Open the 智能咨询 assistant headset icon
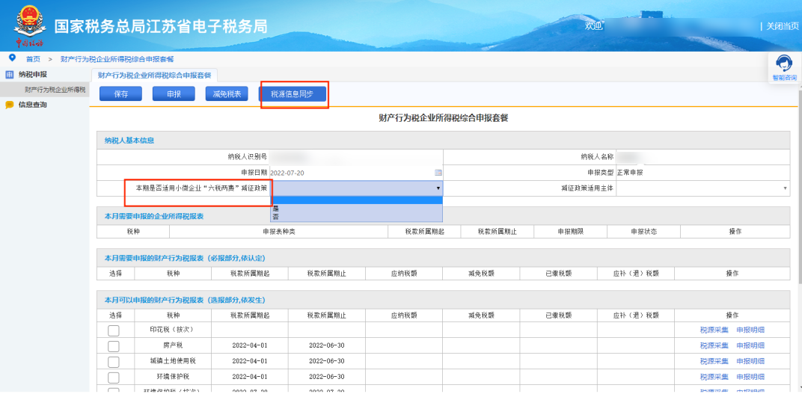Image resolution: width=802 pixels, height=394 pixels. [784, 64]
